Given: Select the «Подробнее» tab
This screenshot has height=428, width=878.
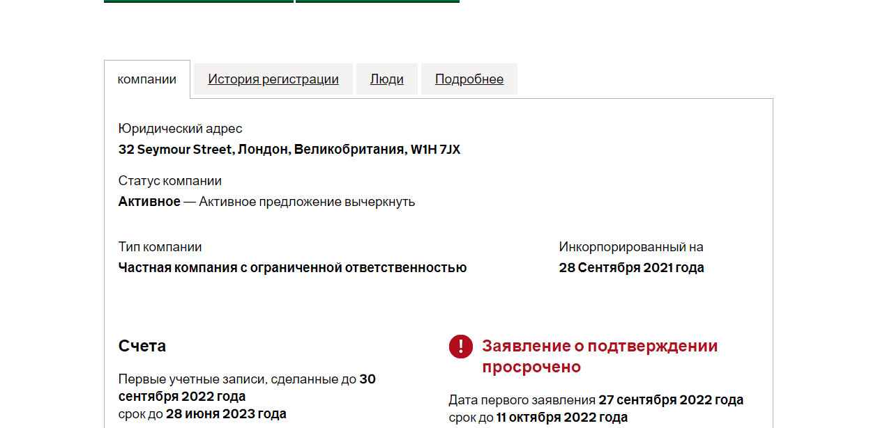Looking at the screenshot, I should tap(469, 79).
